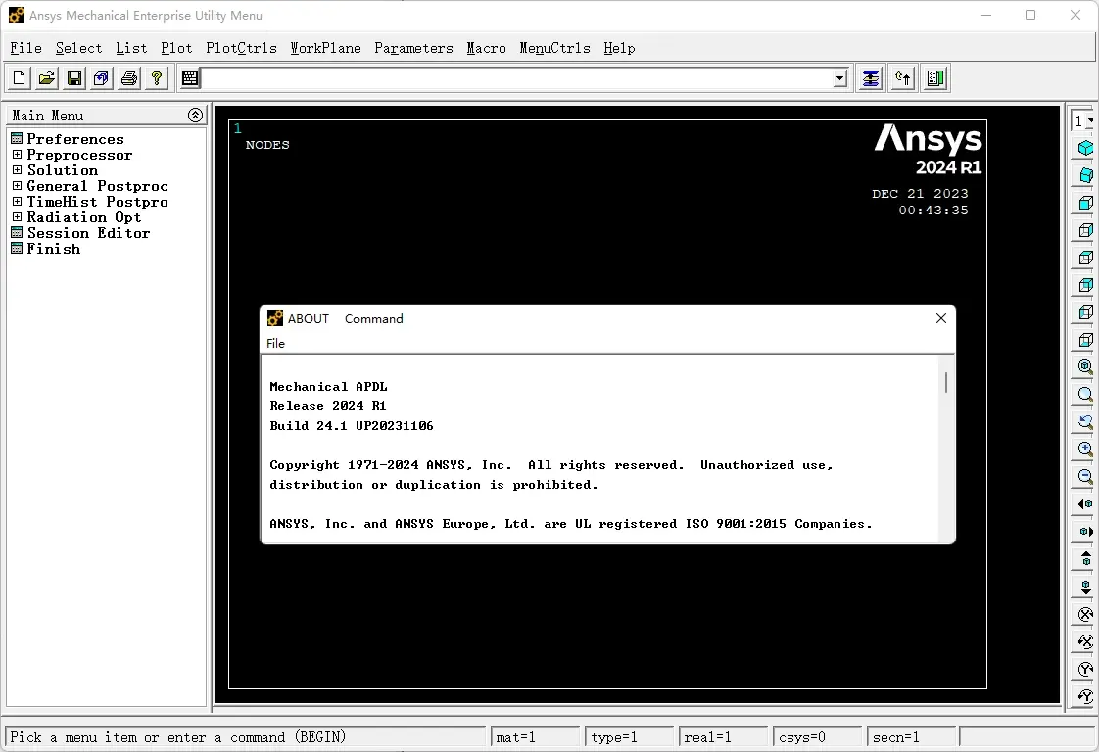The image size is (1099, 752).
Task: Select the Oblique View tilted cube icon
Action: click(x=1085, y=175)
